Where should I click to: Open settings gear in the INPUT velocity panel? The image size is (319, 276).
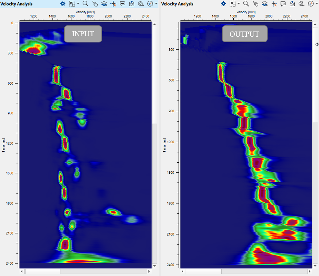pos(63,4)
